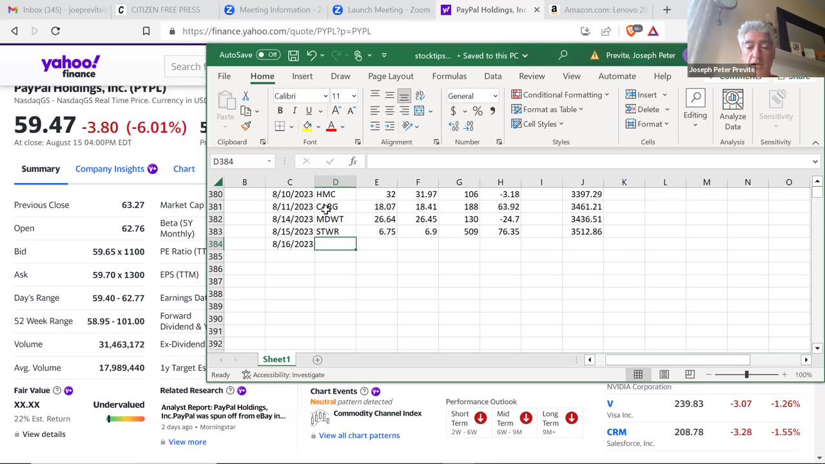Open Format as Table menu

pos(547,110)
